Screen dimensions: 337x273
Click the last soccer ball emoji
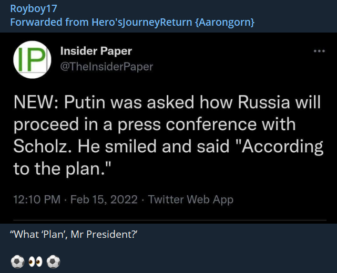[54, 260]
